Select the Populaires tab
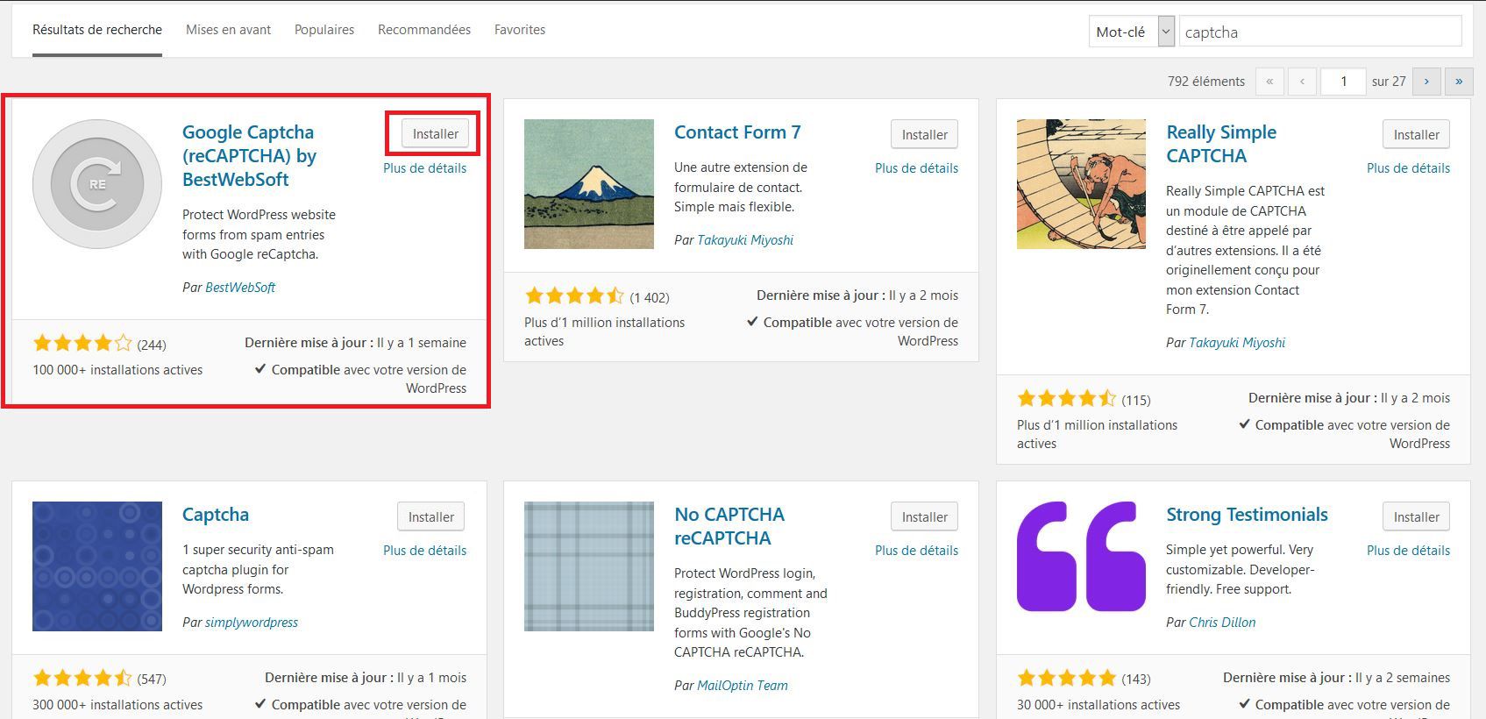 click(324, 30)
